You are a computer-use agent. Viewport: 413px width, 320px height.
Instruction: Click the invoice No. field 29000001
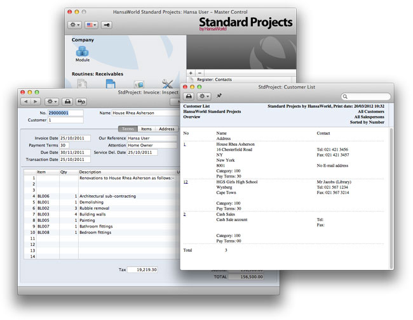[x=65, y=113]
